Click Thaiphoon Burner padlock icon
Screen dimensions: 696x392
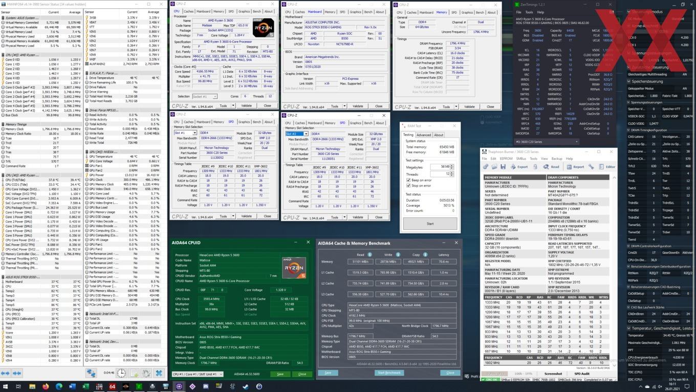tap(536, 167)
